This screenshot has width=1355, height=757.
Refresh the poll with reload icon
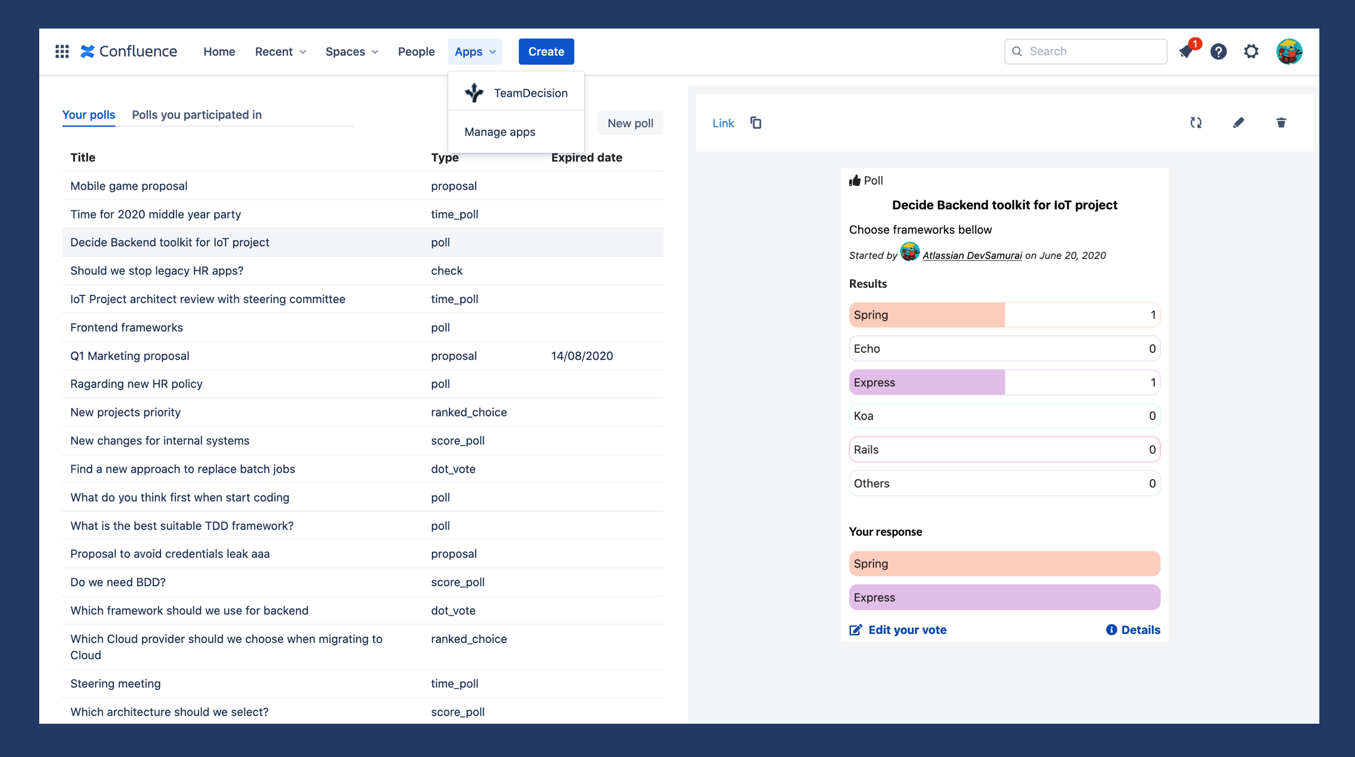pyautogui.click(x=1196, y=123)
